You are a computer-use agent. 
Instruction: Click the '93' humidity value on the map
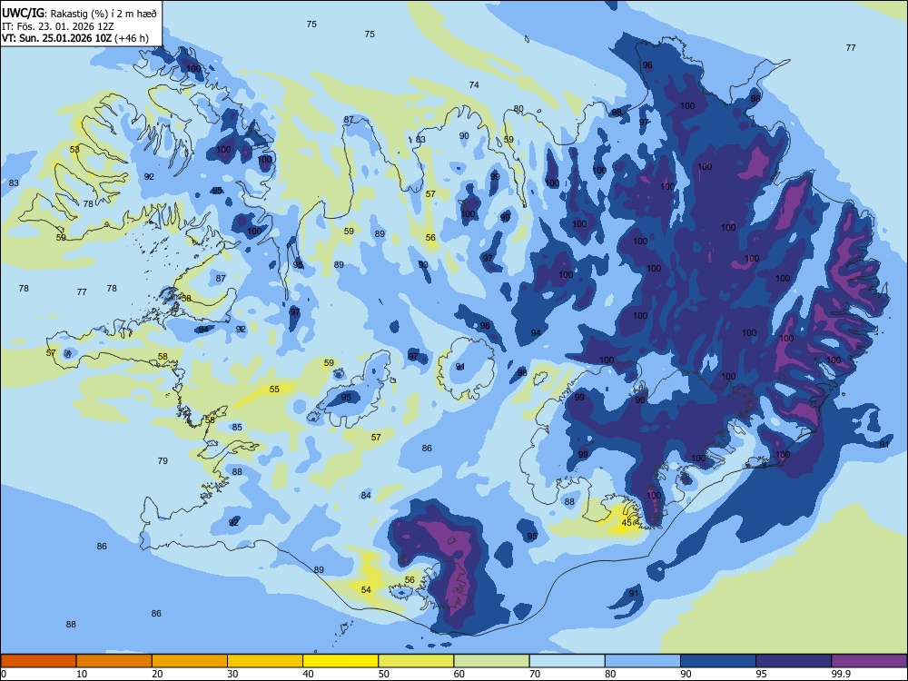pos(423,264)
